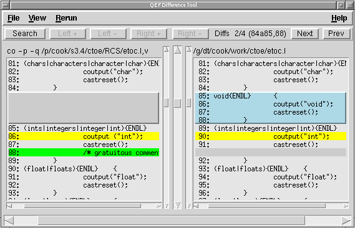Viewport: 355px width, 228px height.
Task: Select line 94 coutput("float") in right pane
Action: [271, 177]
